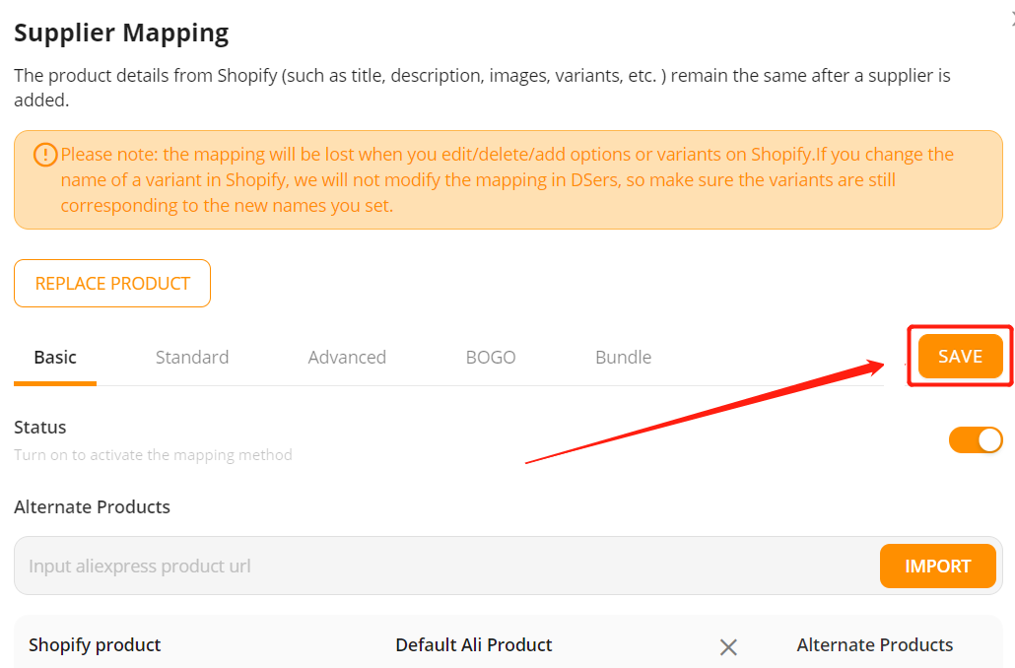Click the 'Shopify product' column header
Screen dimensions: 1015x668
95,644
